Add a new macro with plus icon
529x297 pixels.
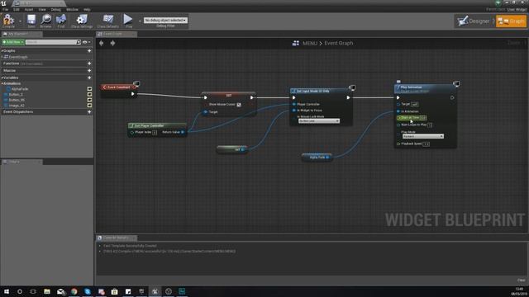89,71
